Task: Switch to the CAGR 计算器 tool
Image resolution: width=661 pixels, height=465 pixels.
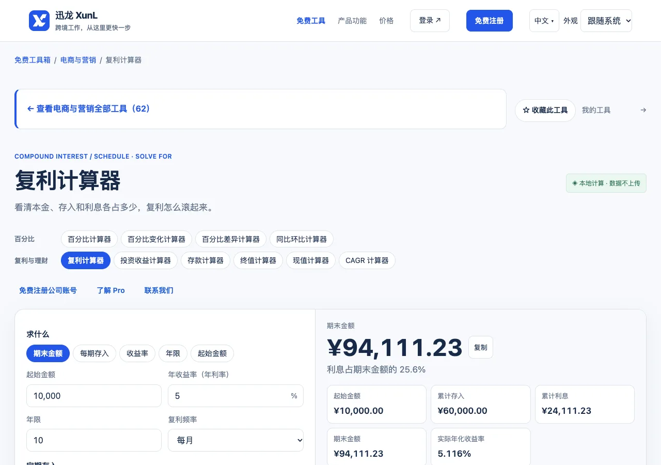Action: tap(367, 260)
